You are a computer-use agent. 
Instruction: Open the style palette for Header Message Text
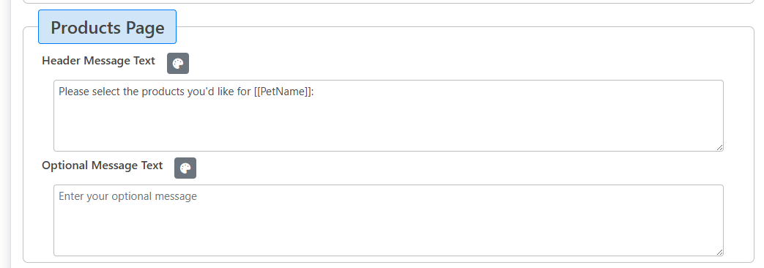tap(178, 64)
